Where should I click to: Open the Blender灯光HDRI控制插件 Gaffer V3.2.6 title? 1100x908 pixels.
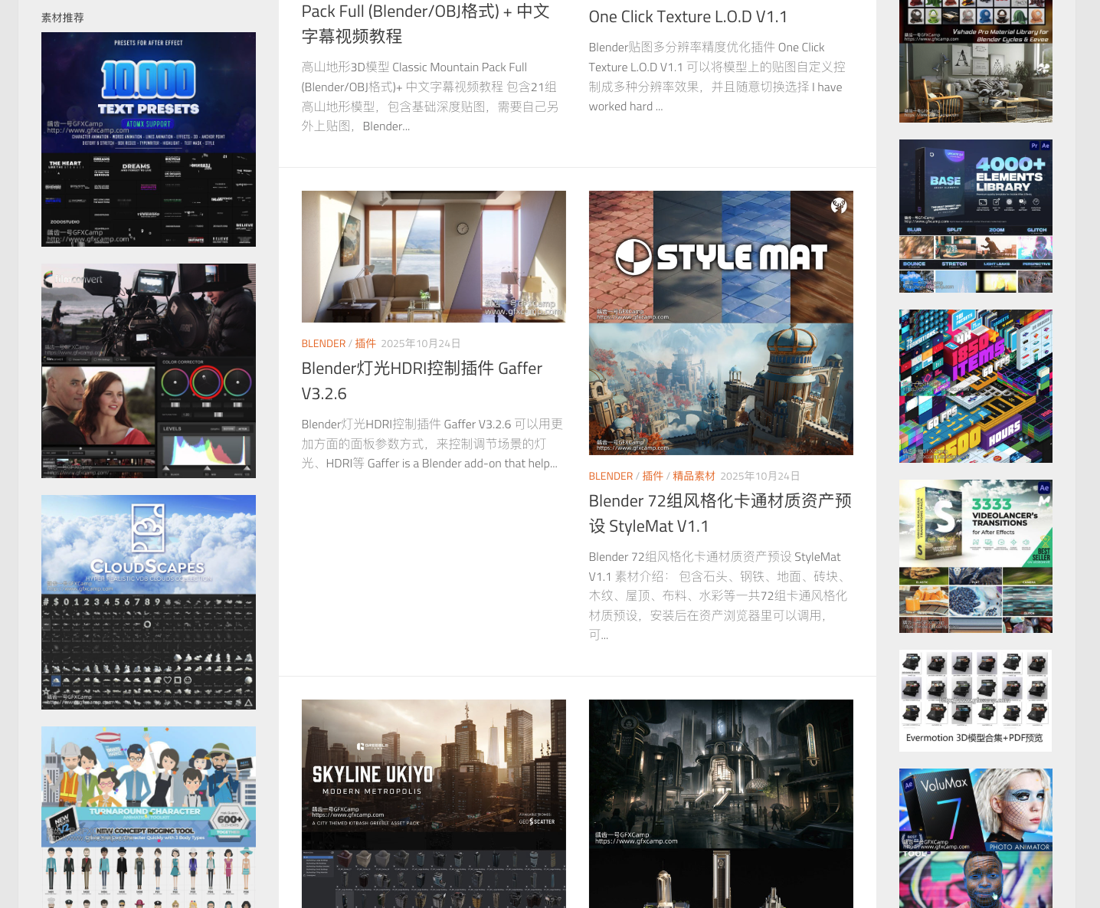[x=422, y=381]
